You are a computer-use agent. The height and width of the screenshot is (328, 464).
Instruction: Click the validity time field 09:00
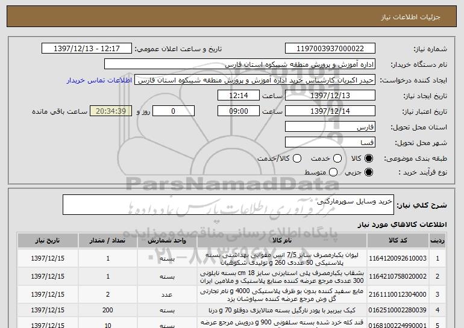239,111
